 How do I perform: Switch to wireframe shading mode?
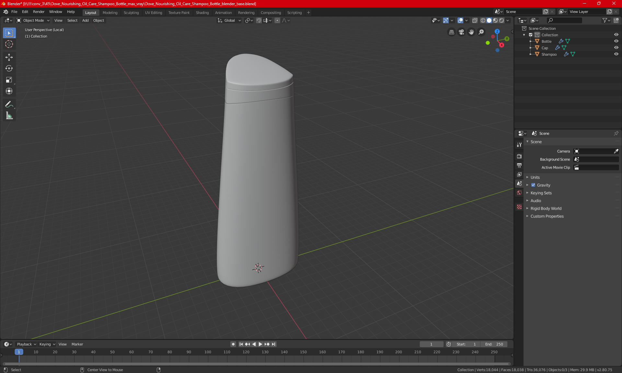click(x=483, y=20)
